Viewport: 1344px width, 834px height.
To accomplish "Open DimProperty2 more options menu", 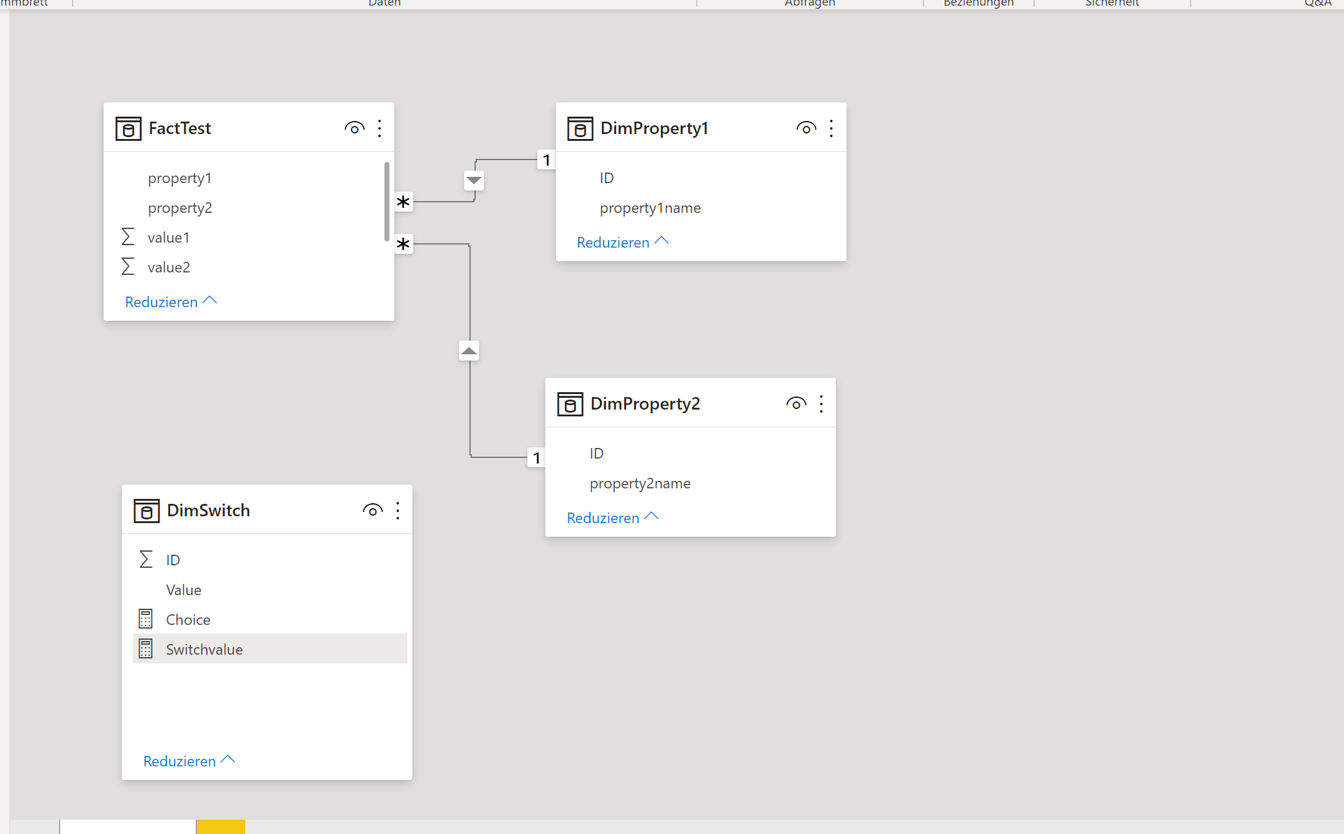I will tap(821, 404).
